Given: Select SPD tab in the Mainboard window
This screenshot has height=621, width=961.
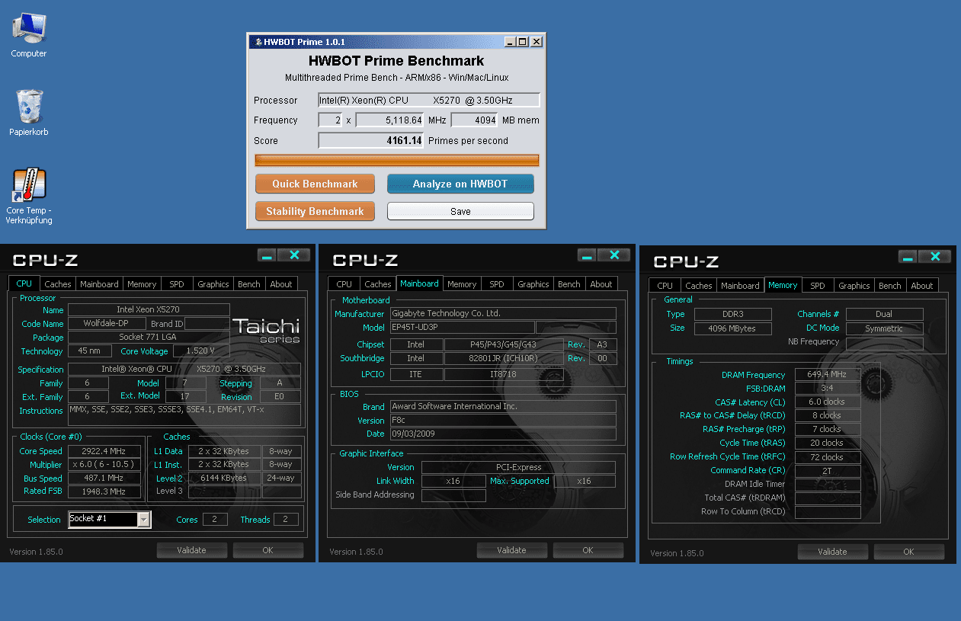Looking at the screenshot, I should tap(497, 284).
